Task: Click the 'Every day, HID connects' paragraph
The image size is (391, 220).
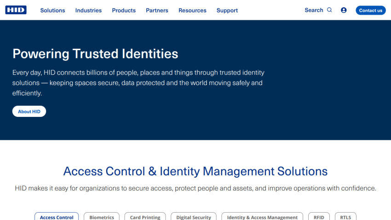Action: pyautogui.click(x=138, y=83)
